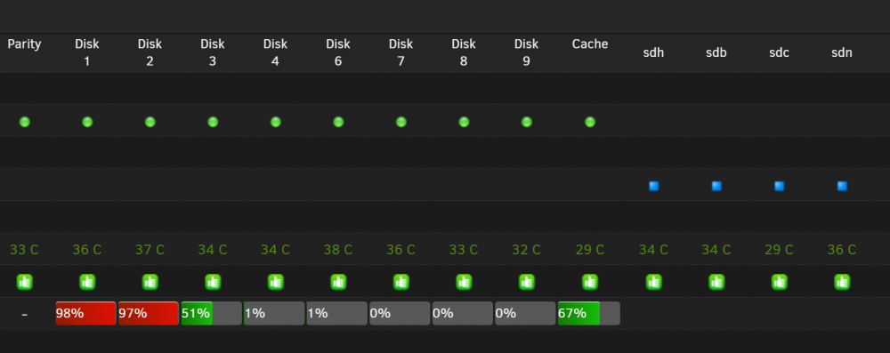The height and width of the screenshot is (353, 890).
Task: Click the thumbs-up health icon under Parity
Action: click(24, 282)
